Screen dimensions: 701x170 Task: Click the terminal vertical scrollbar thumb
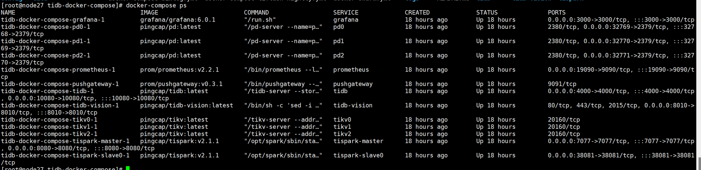699,163
